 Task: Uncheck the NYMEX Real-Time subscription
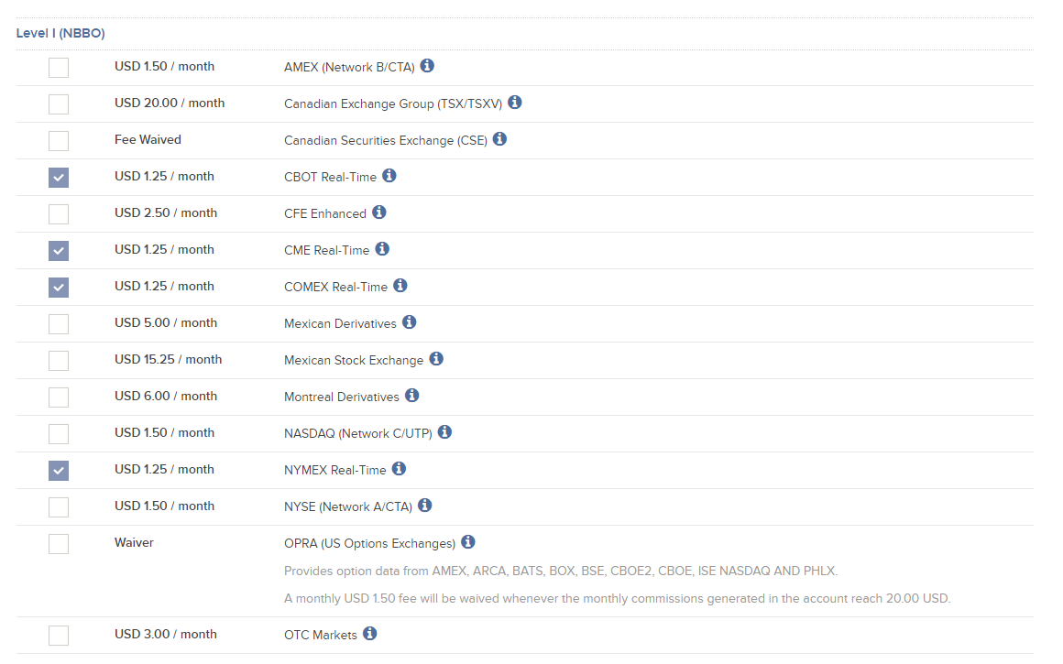59,470
